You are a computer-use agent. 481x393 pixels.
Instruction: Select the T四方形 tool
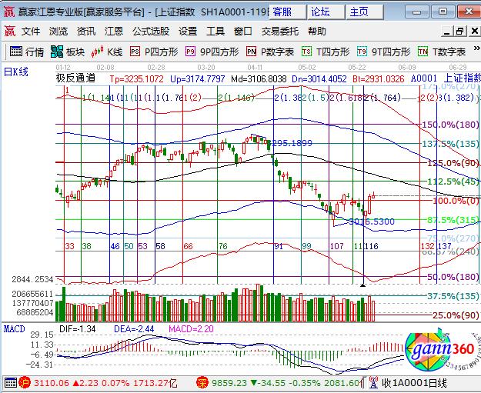click(x=326, y=52)
